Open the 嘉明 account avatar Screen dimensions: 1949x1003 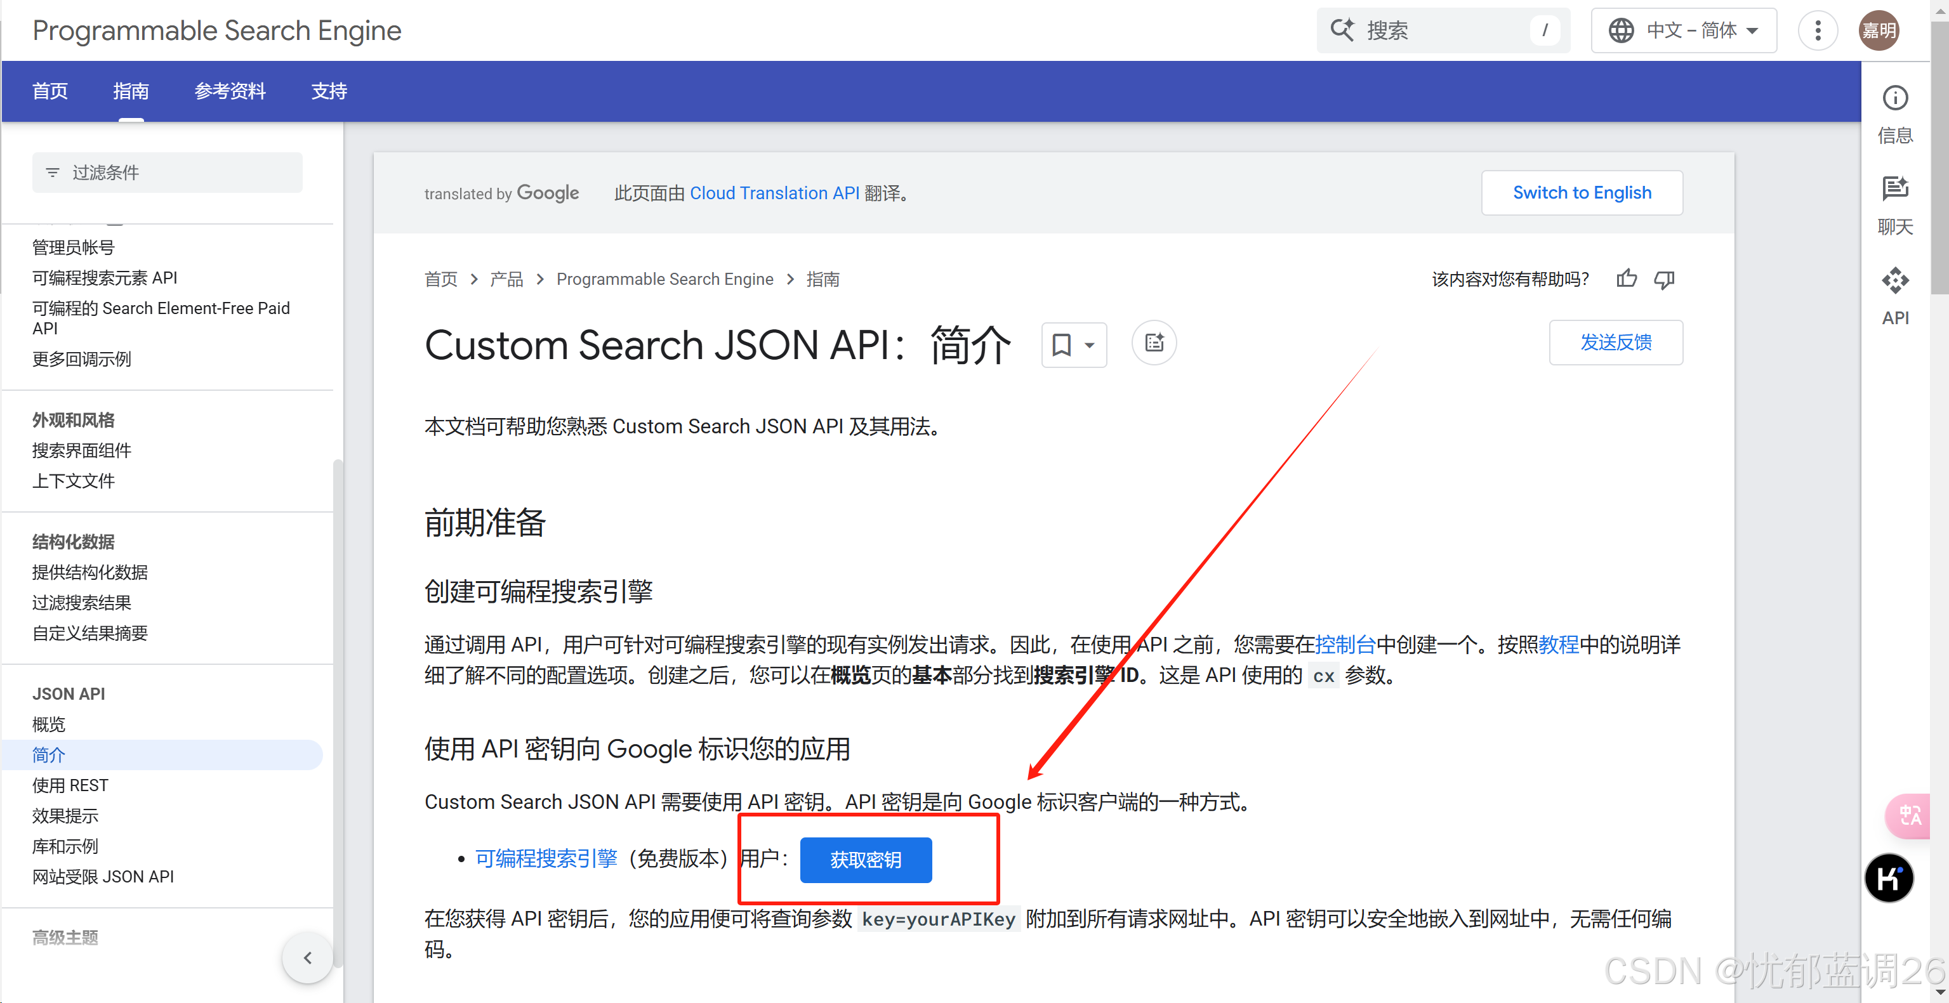point(1879,30)
